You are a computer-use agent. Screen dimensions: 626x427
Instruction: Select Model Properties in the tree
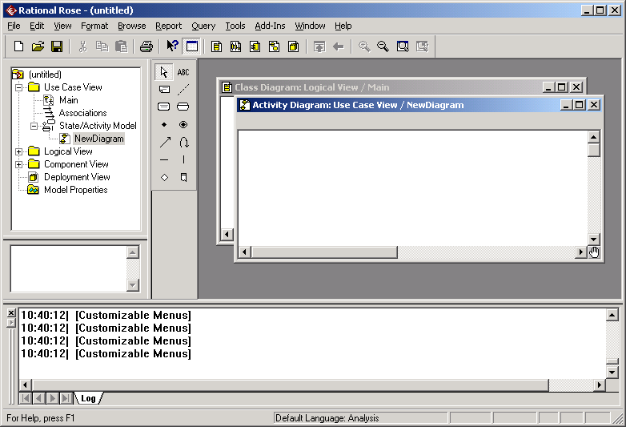(x=76, y=190)
